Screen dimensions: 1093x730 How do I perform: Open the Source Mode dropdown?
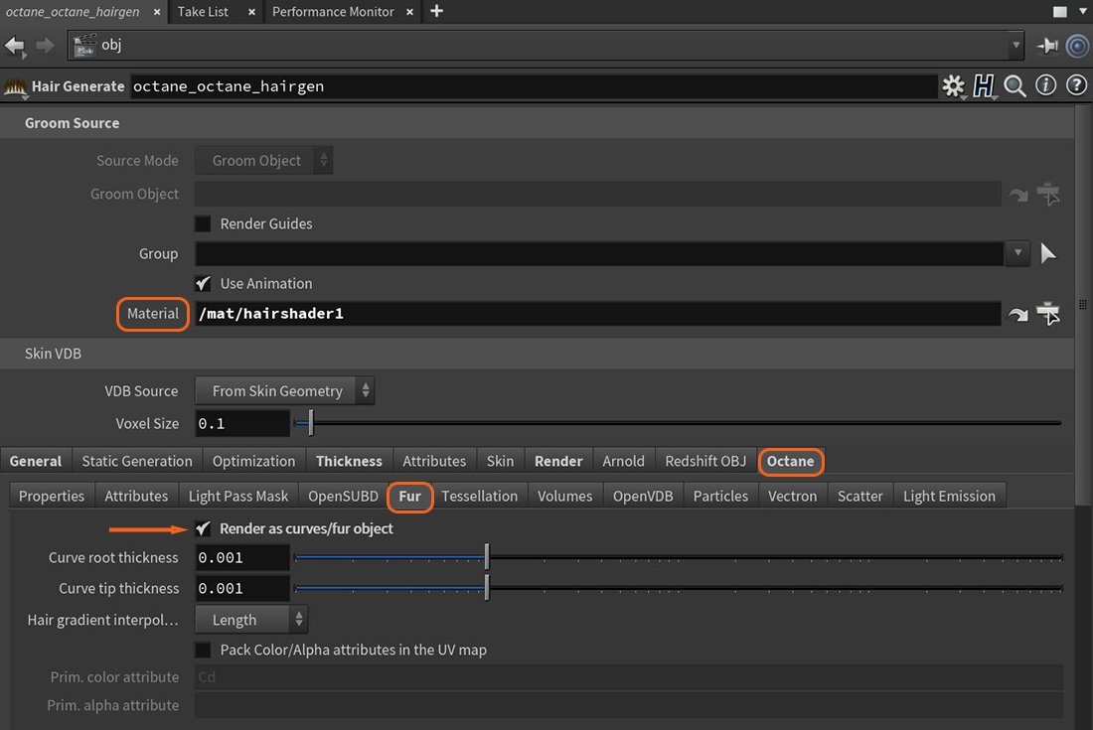(x=263, y=160)
